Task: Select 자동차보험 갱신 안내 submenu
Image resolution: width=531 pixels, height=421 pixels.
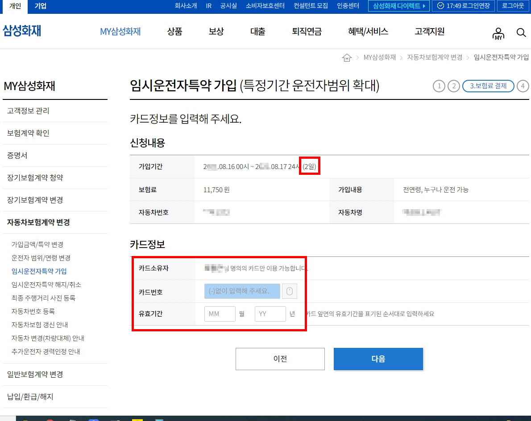Action: [x=40, y=325]
